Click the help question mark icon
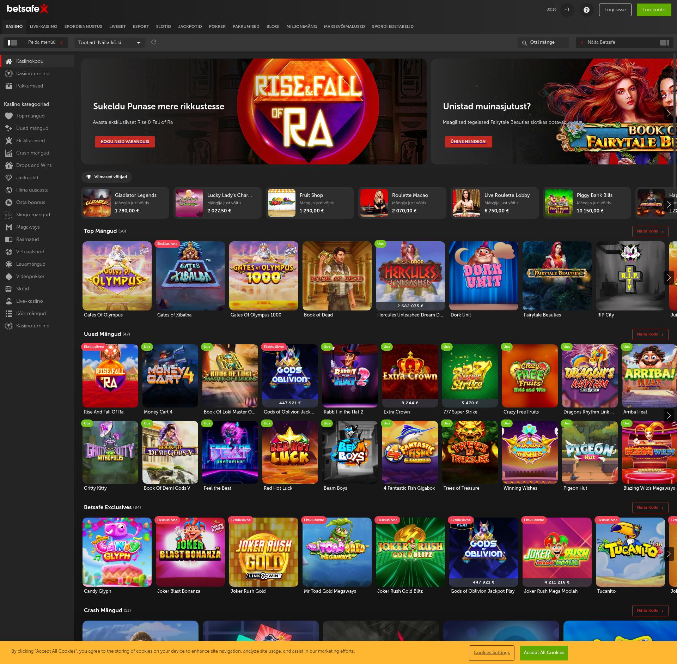 586,10
